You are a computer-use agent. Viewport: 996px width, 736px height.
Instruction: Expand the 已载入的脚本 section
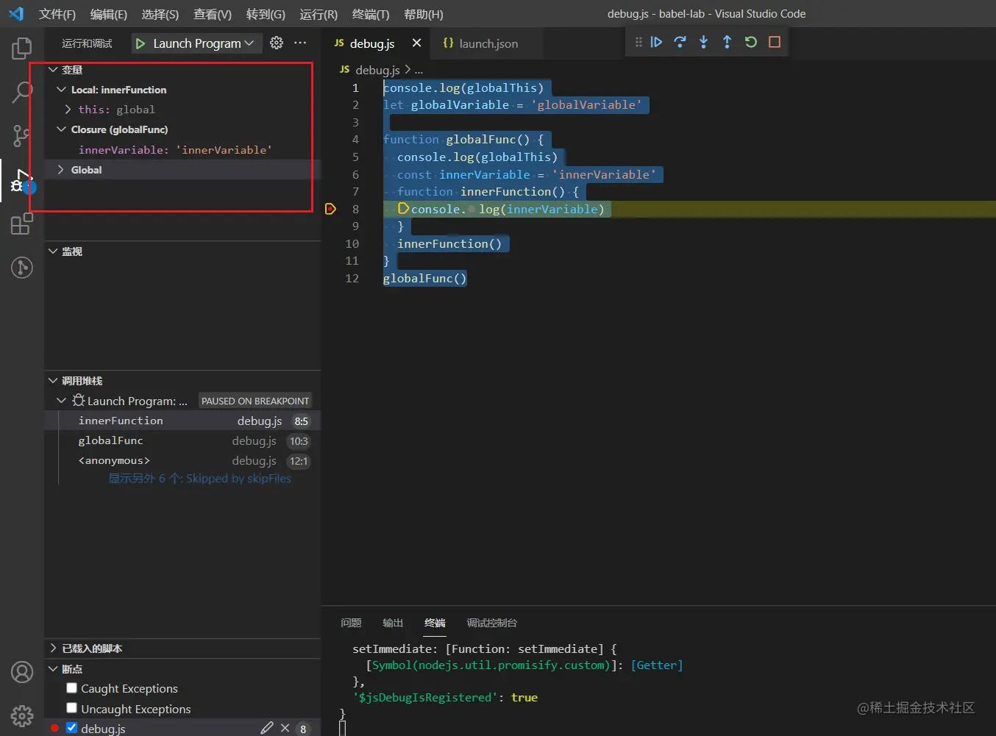tap(53, 649)
